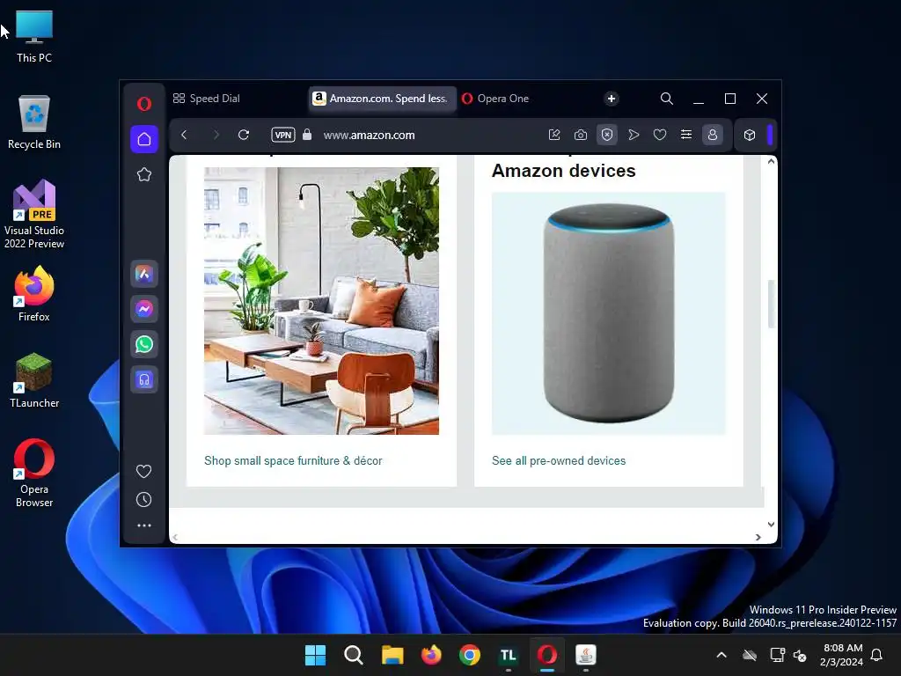
Task: Open the extensions cube icon
Action: point(750,135)
